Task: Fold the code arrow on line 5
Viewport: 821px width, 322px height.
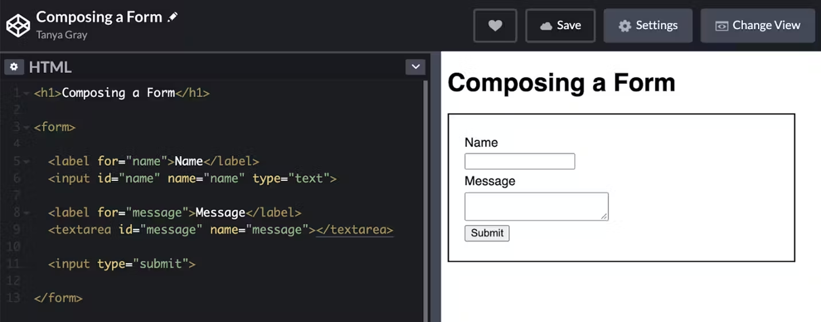Action: (26, 162)
